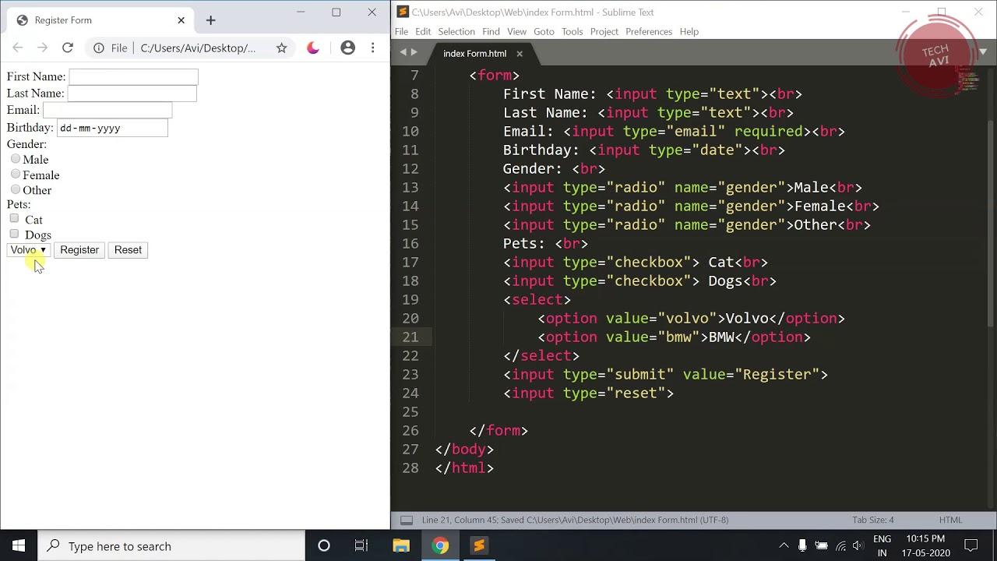Click Sublime's next tab arrow
The width and height of the screenshot is (997, 561).
point(414,52)
